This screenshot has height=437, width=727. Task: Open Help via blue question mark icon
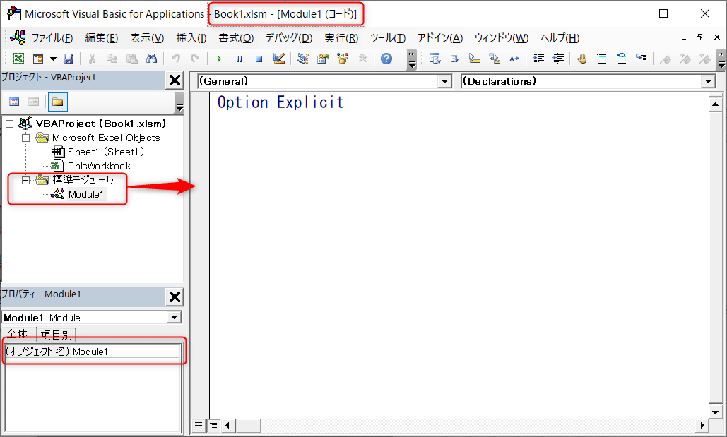point(386,59)
